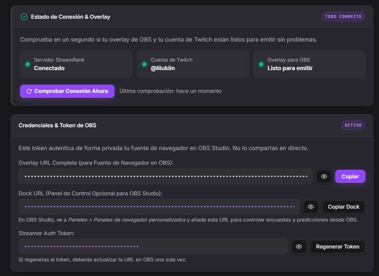Click the refresh icon in Comprobar Conexión Ahora
This screenshot has height=276, width=379.
click(29, 91)
